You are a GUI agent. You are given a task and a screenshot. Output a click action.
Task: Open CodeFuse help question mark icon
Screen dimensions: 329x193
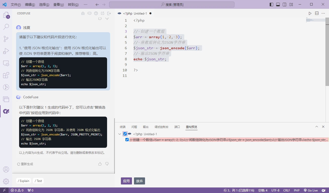[96, 13]
